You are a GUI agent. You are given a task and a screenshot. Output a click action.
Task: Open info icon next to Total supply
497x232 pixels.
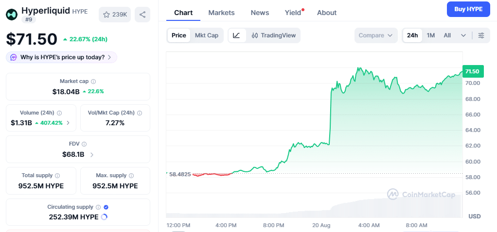coord(57,175)
